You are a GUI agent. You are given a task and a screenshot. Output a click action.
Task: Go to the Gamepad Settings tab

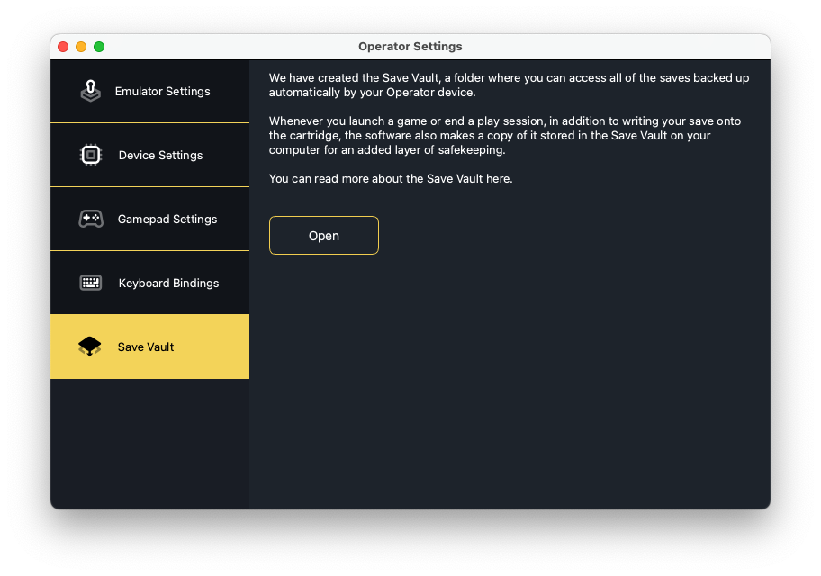(149, 219)
